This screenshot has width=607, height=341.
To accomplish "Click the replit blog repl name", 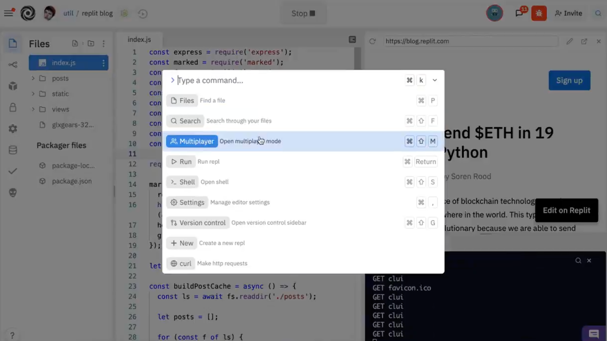I will (x=97, y=13).
